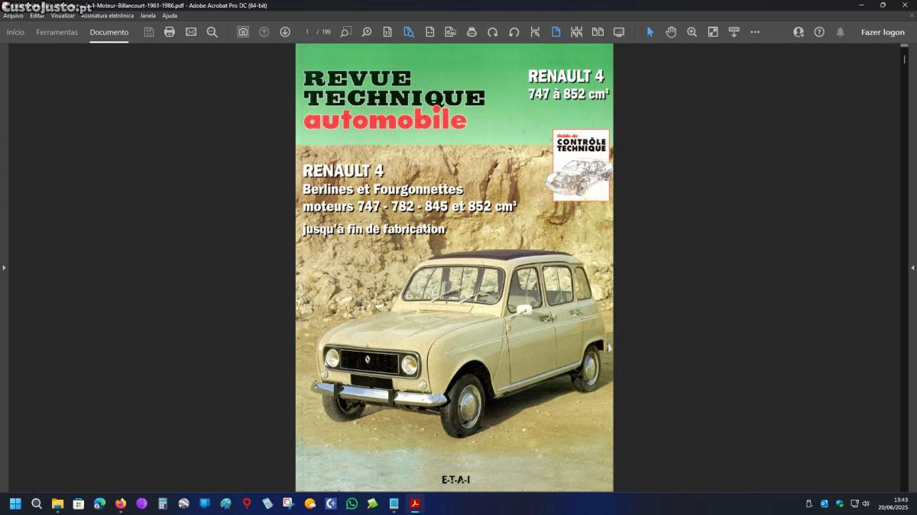Open the Visualizar menu

[x=63, y=15]
